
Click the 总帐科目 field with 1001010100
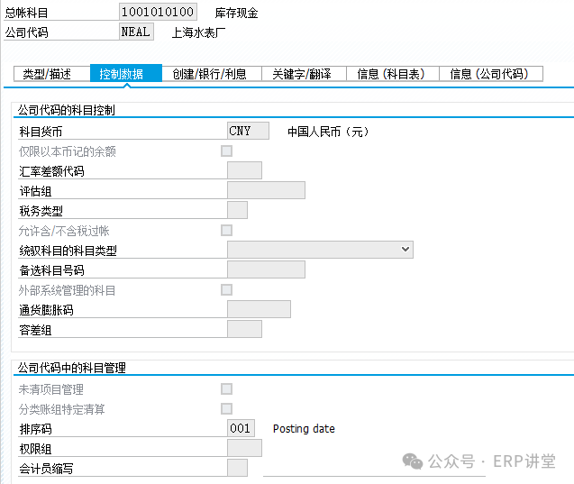[158, 14]
